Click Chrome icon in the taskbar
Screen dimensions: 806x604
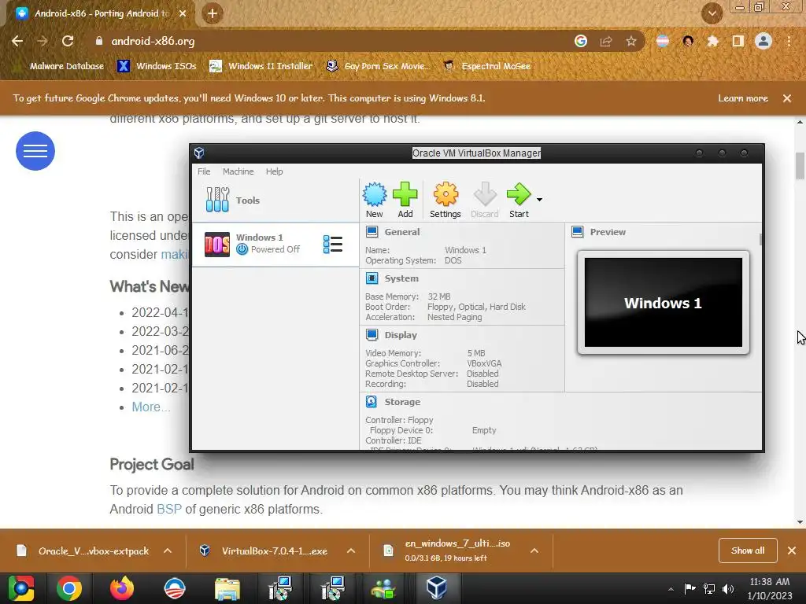click(69, 588)
